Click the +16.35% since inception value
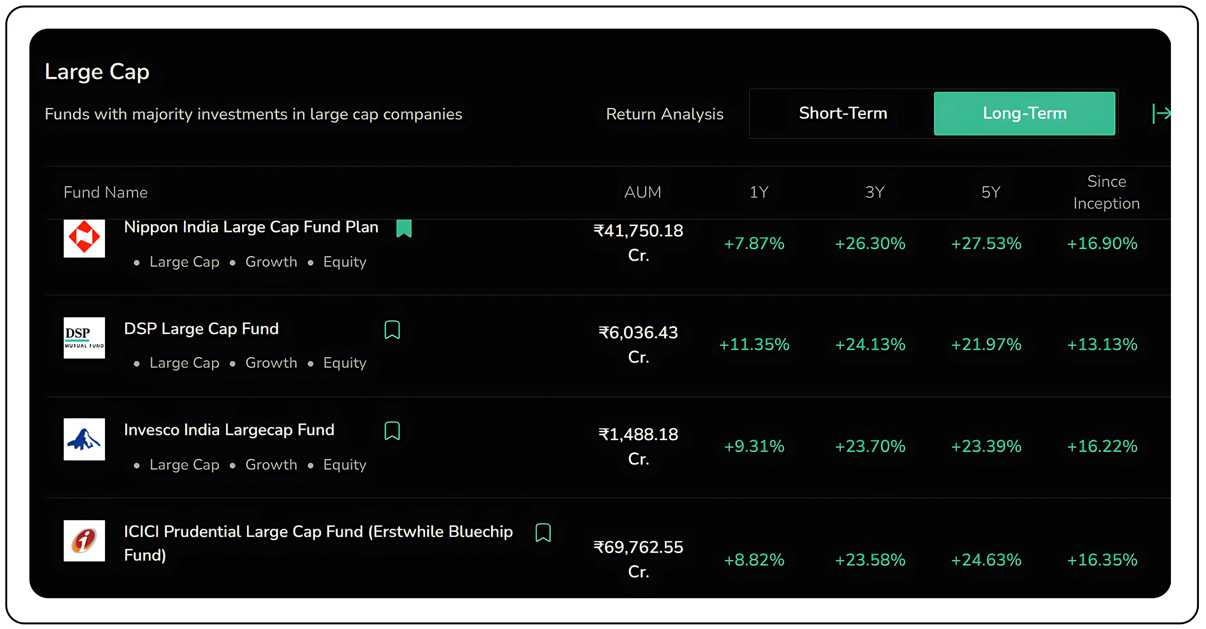Image resolution: width=1206 pixels, height=629 pixels. 1102,560
